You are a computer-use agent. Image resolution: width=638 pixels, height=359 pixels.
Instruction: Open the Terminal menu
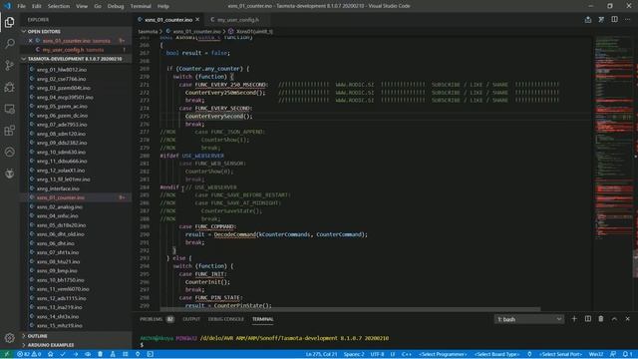[x=141, y=6]
